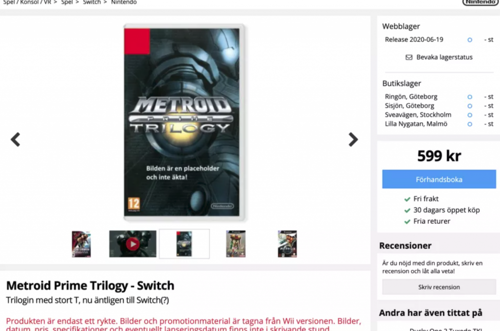Image resolution: width=500 pixels, height=331 pixels.
Task: Click the Fri frakt text
Action: click(x=426, y=199)
